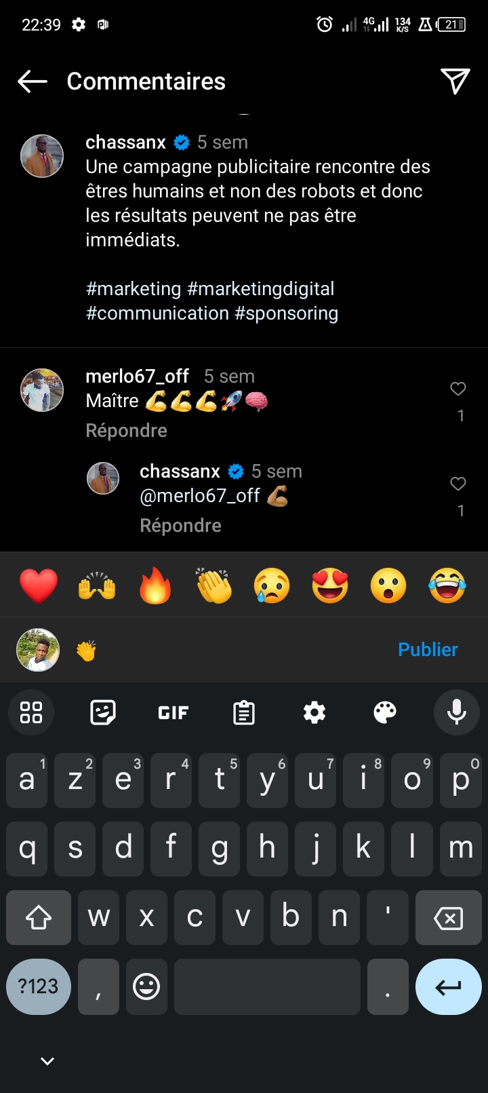Open the keyboard sticker panel

(x=103, y=712)
